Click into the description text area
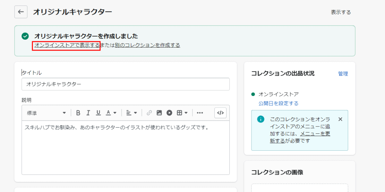The width and height of the screenshot is (385, 192). 125,148
